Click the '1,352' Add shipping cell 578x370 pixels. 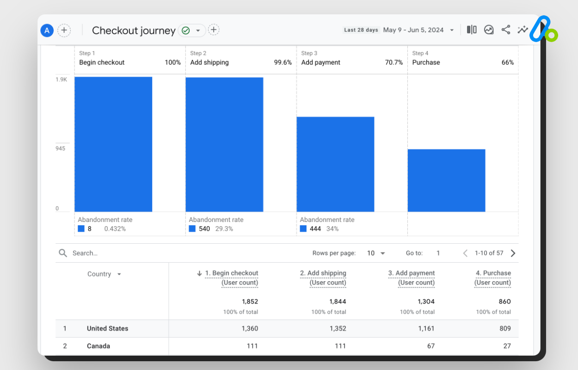coord(338,328)
